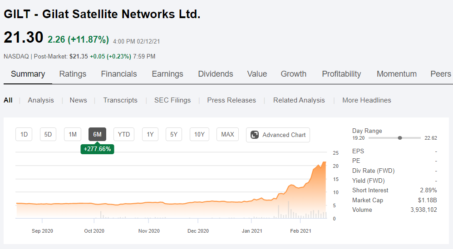Open More Headlines link
453x249 pixels.
coord(367,100)
